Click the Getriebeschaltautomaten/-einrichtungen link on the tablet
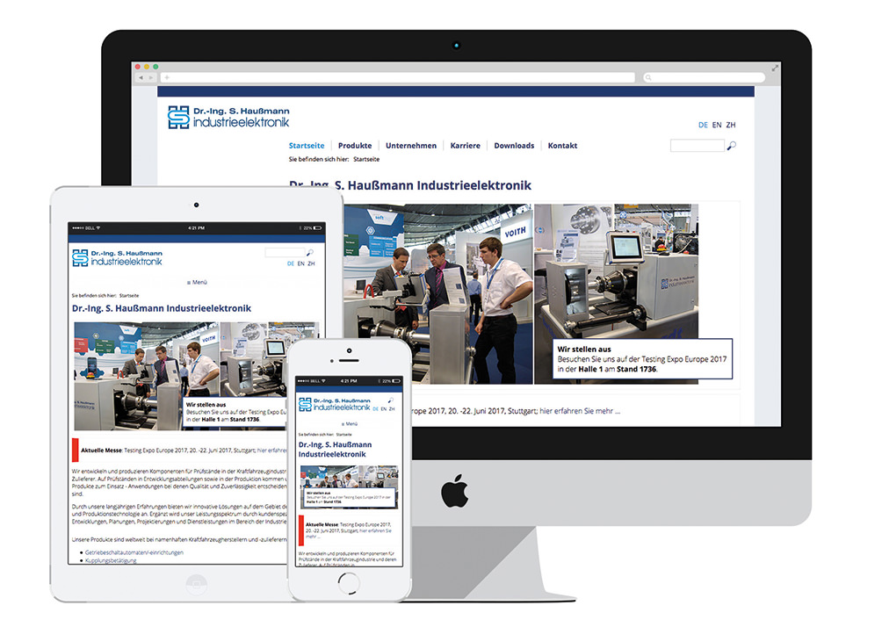This screenshot has width=882, height=627. pyautogui.click(x=134, y=552)
